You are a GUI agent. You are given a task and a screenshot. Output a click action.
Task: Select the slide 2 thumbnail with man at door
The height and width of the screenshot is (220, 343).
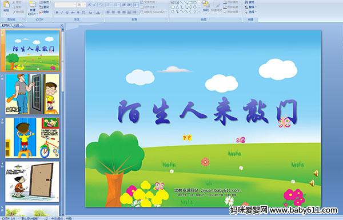pyautogui.click(x=33, y=94)
